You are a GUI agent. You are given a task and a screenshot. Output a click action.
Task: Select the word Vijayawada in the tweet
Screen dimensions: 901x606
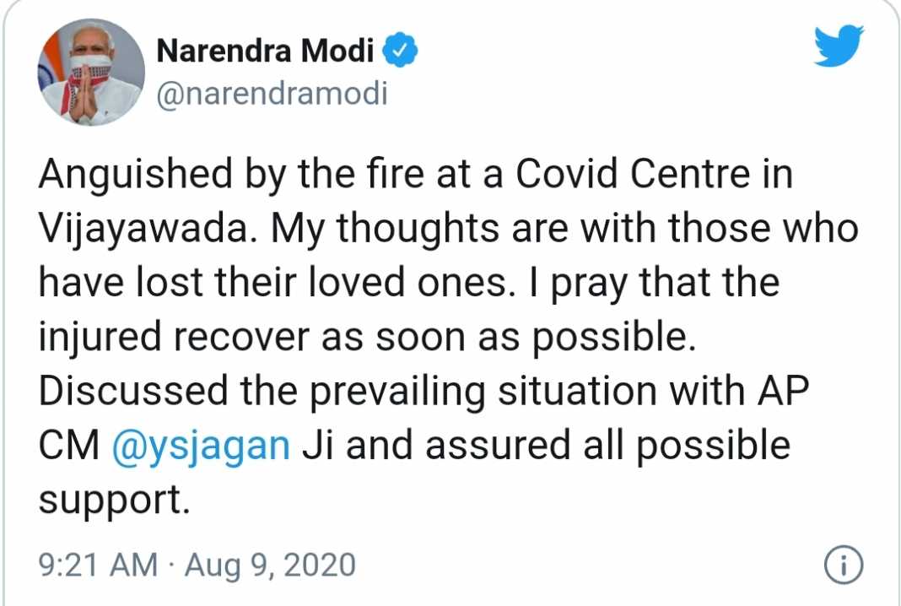pos(146,229)
